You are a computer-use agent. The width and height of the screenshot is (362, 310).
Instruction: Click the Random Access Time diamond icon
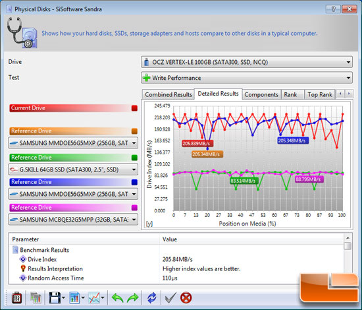tap(23, 278)
